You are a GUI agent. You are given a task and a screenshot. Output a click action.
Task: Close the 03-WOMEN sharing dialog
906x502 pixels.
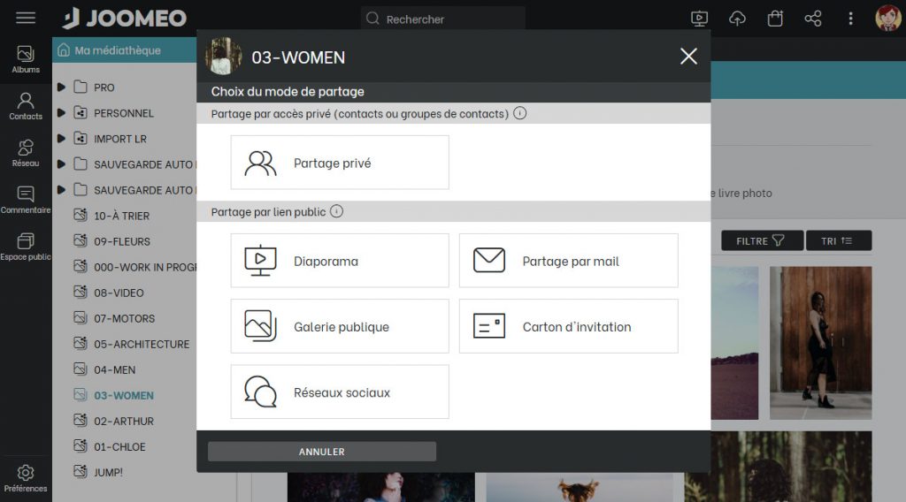point(688,57)
